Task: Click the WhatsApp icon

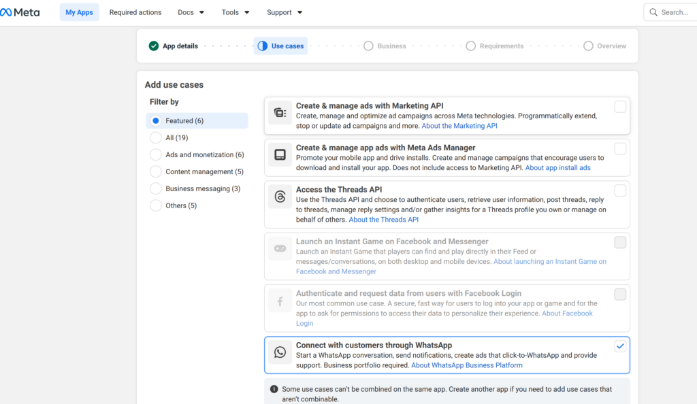Action: pos(280,352)
